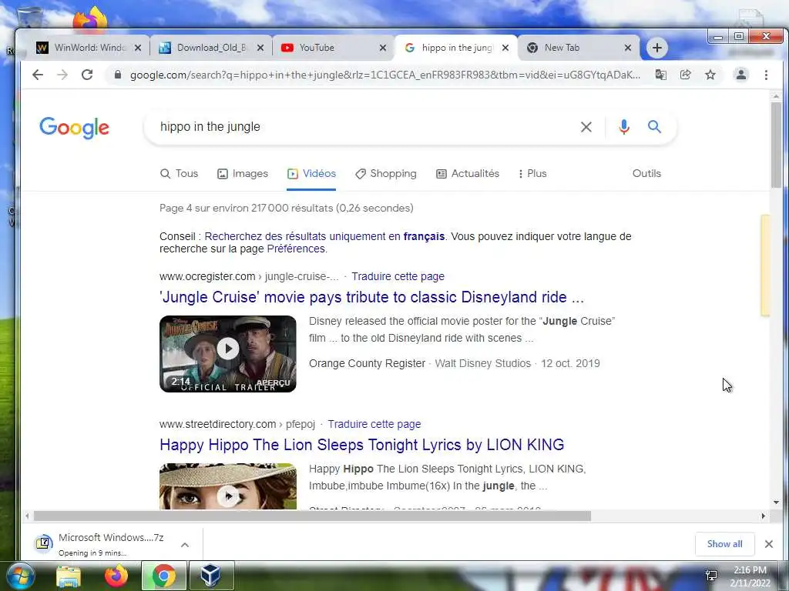The image size is (789, 591).
Task: Show all downloads
Action: (x=724, y=544)
